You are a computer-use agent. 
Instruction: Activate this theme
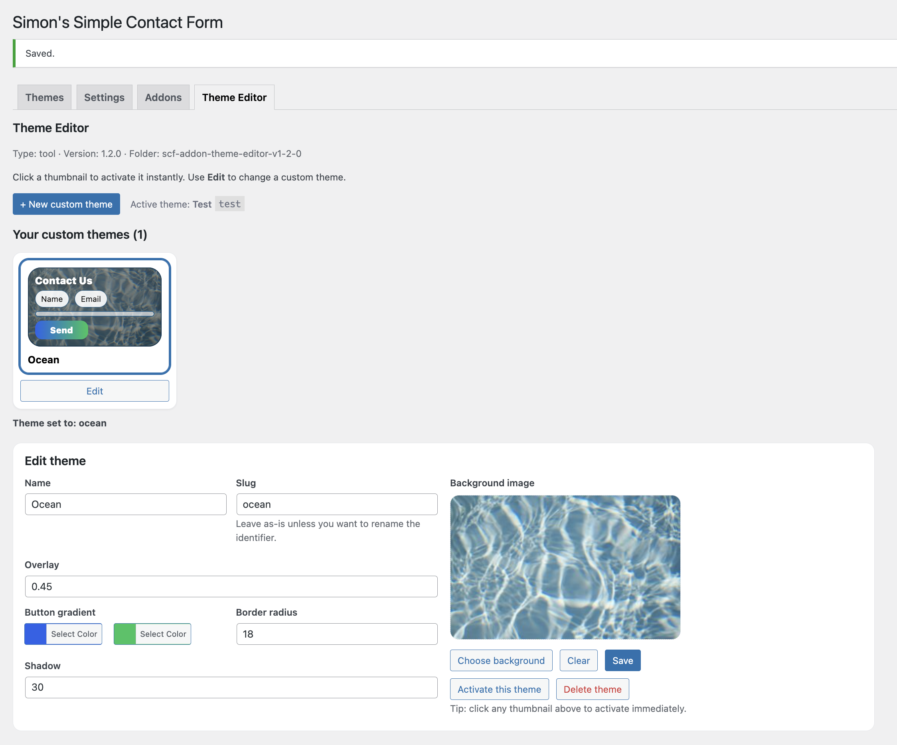499,689
